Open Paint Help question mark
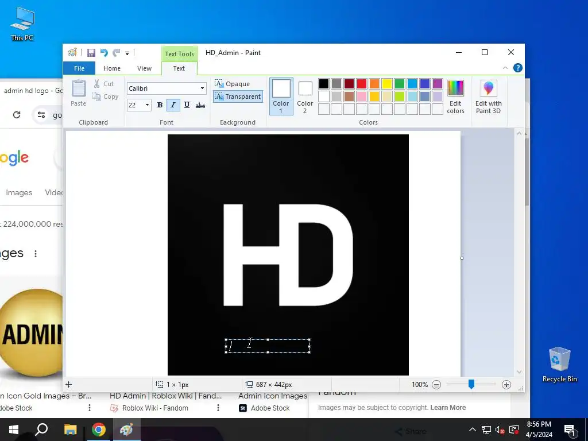The image size is (588, 441). point(517,68)
